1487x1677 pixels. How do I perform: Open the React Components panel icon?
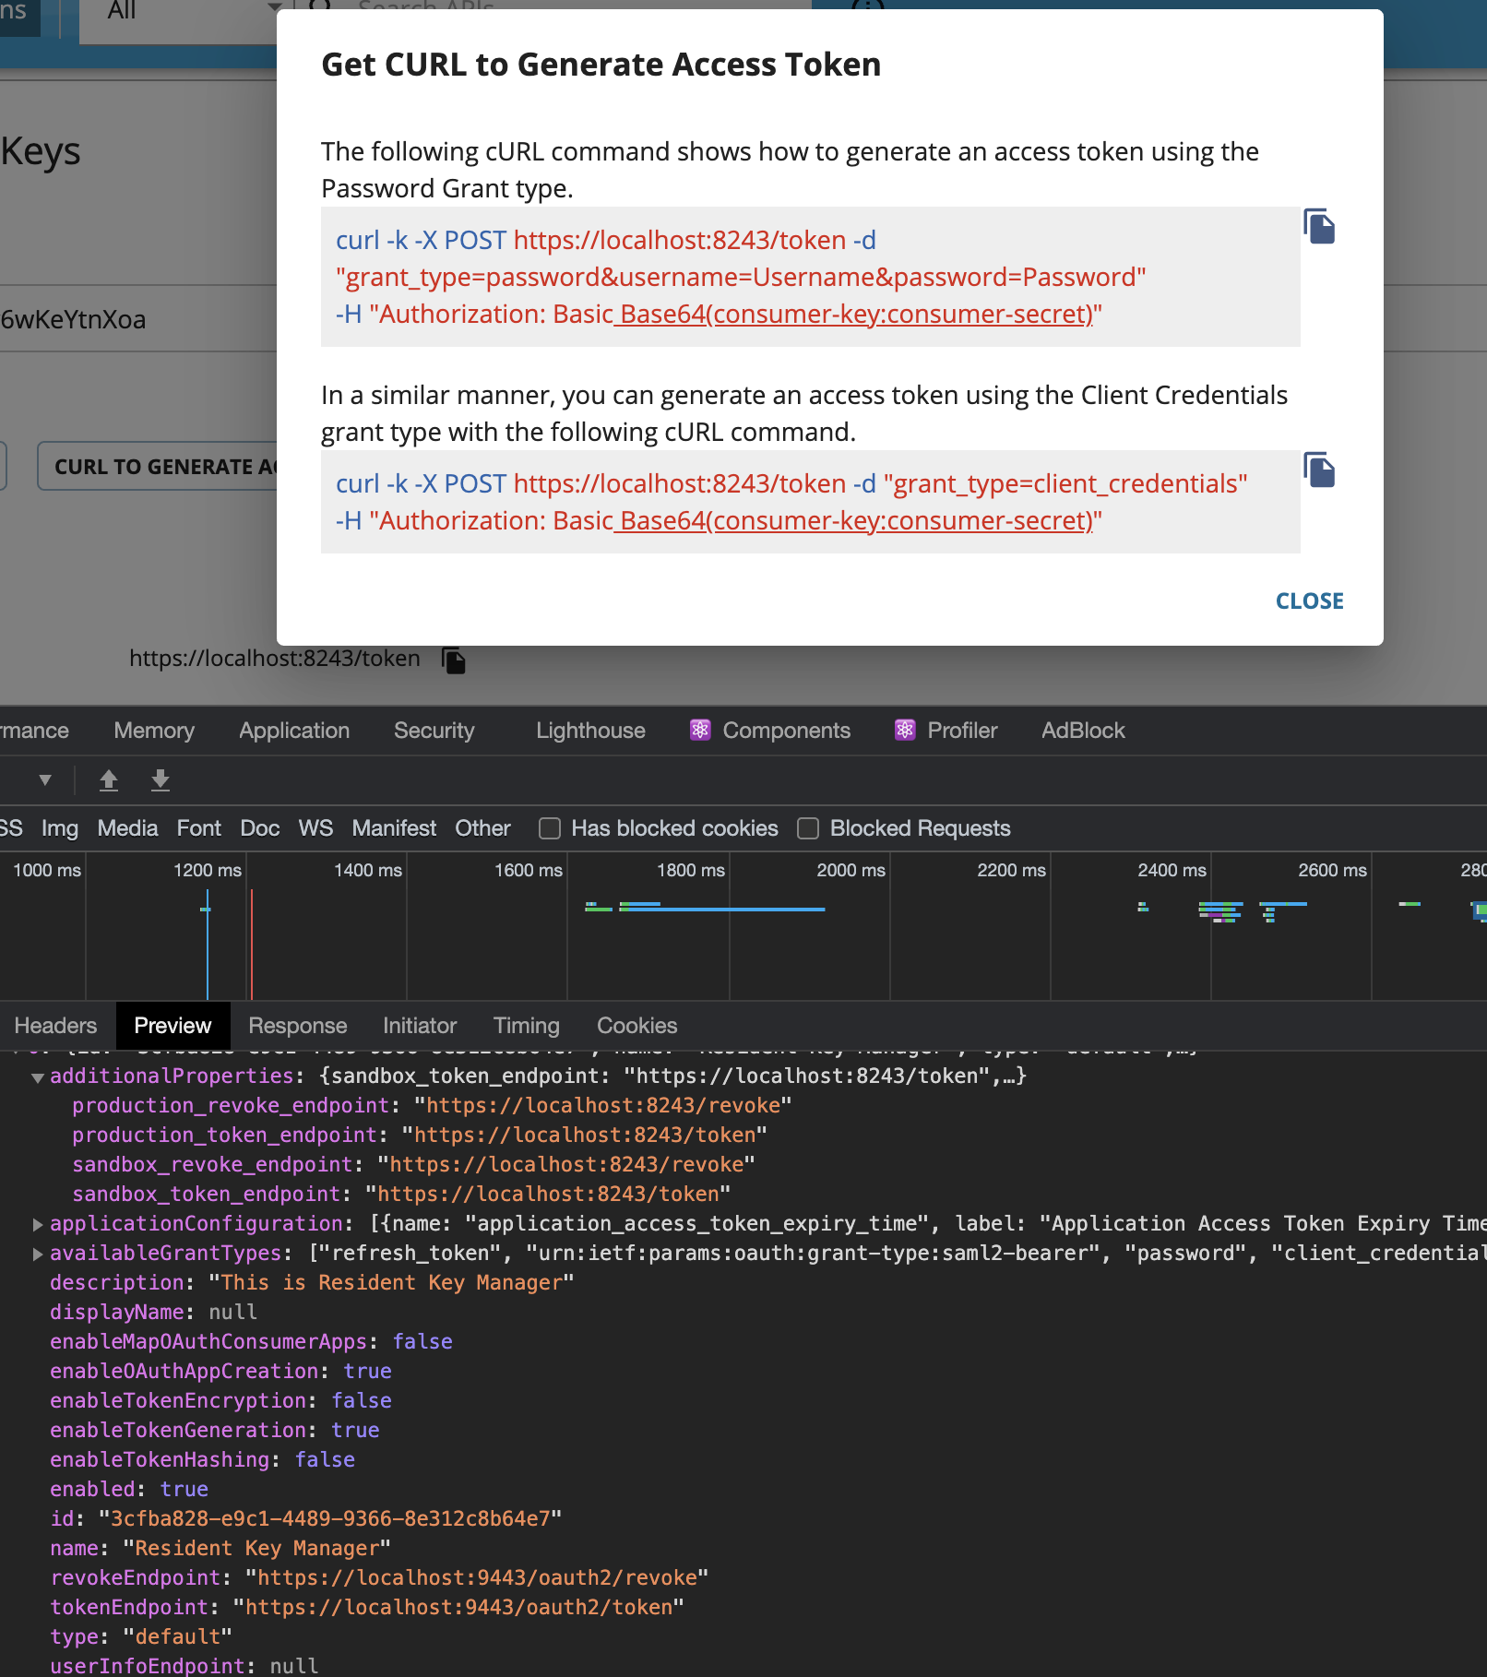[700, 730]
